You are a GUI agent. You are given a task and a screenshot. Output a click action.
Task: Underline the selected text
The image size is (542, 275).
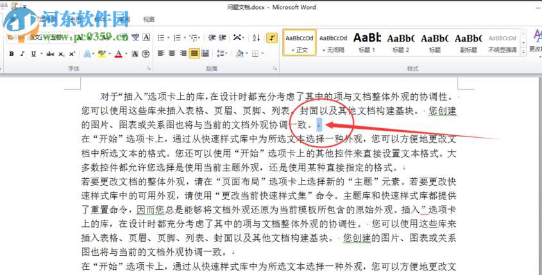click(33, 54)
